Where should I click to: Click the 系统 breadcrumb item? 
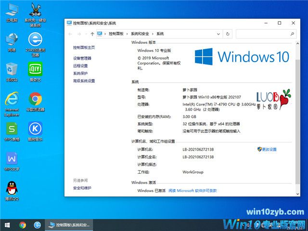(x=160, y=34)
